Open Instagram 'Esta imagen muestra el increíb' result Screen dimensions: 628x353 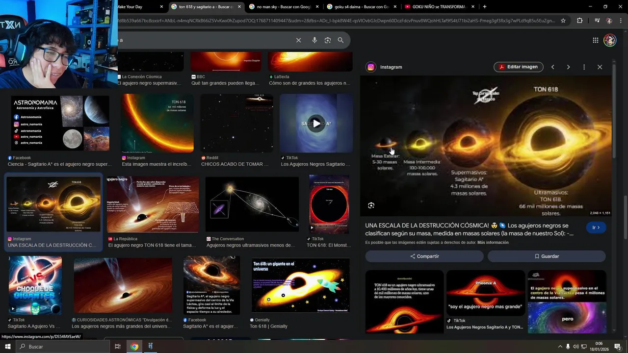157,123
